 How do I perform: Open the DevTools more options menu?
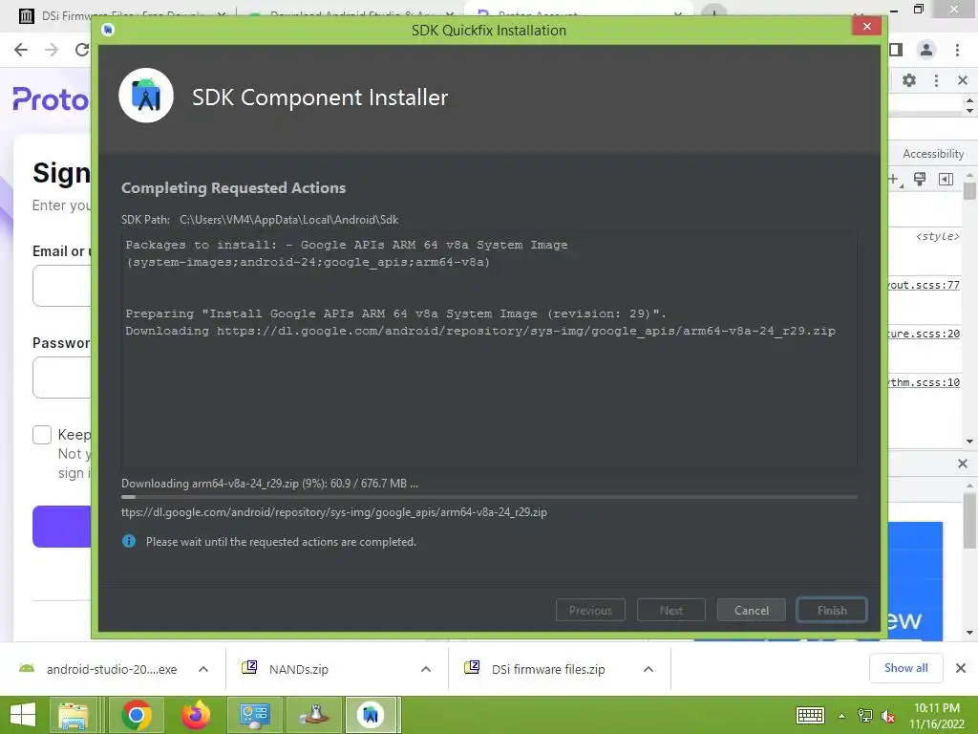936,80
